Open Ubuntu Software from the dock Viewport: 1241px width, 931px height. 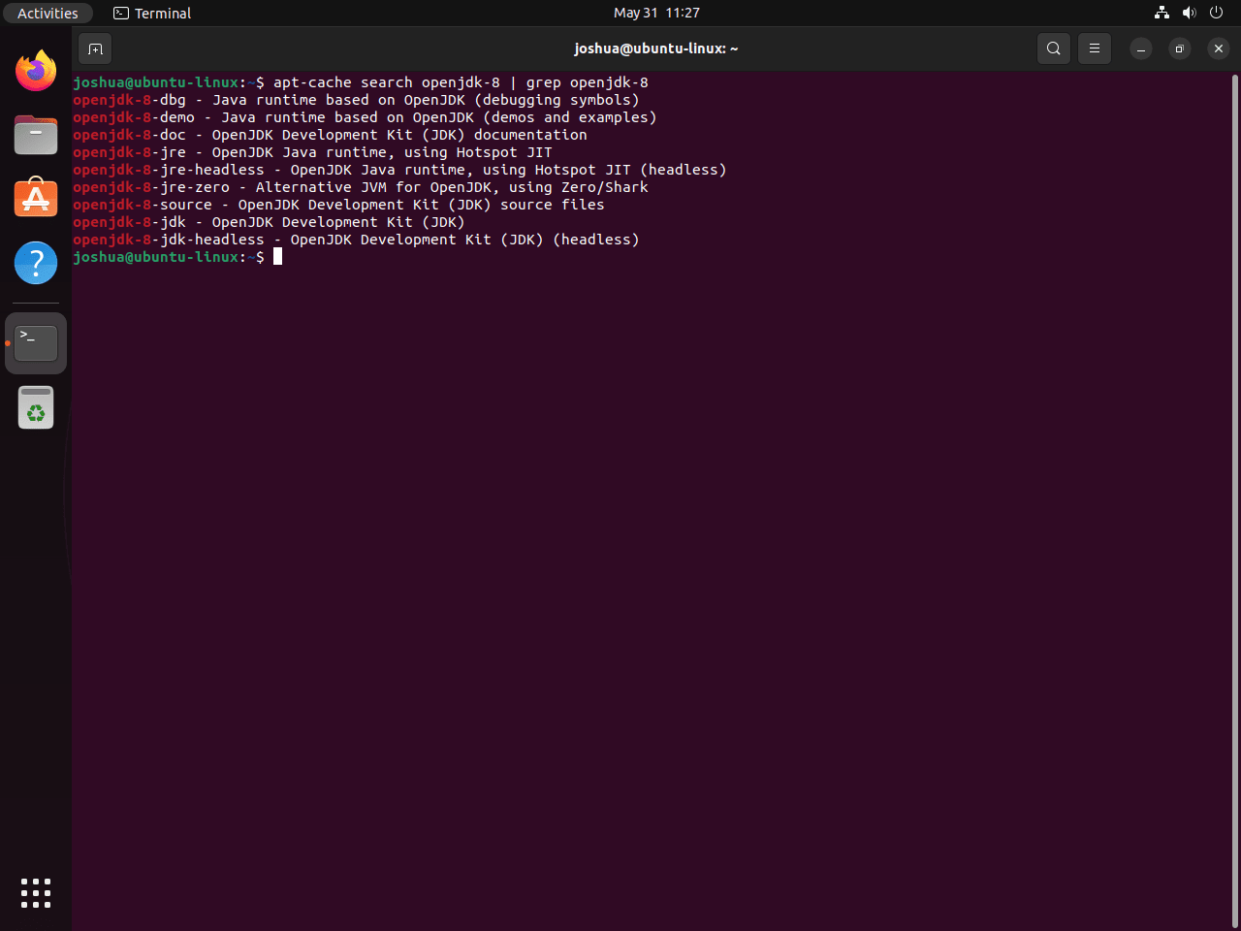pos(35,197)
